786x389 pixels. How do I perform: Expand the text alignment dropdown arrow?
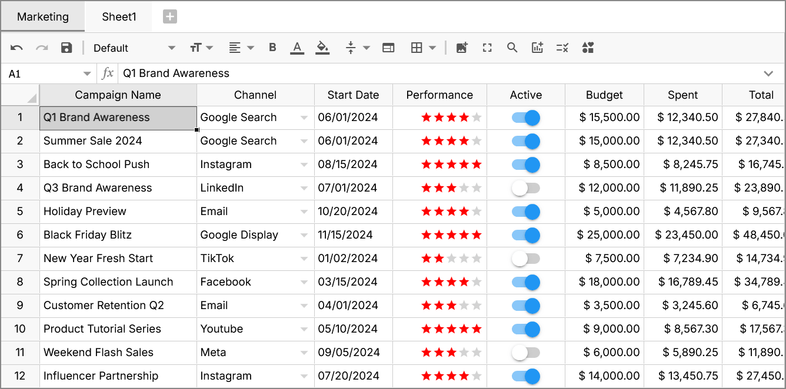[250, 48]
